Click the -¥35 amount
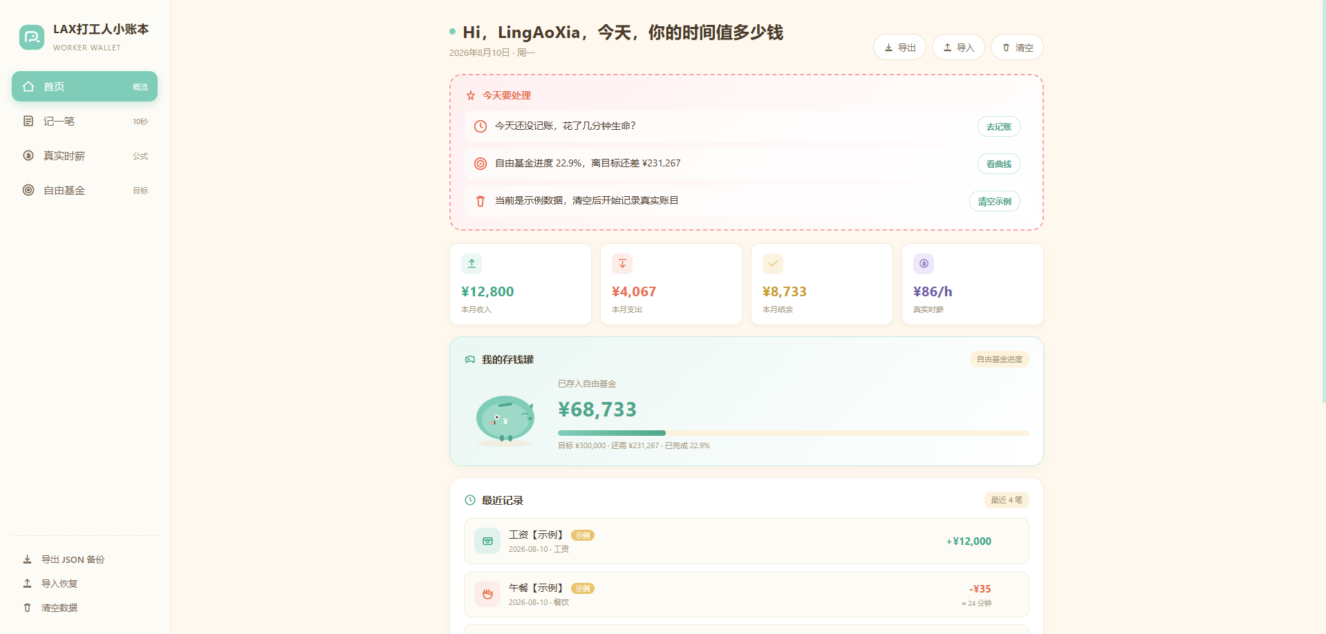Image resolution: width=1326 pixels, height=634 pixels. [x=980, y=589]
